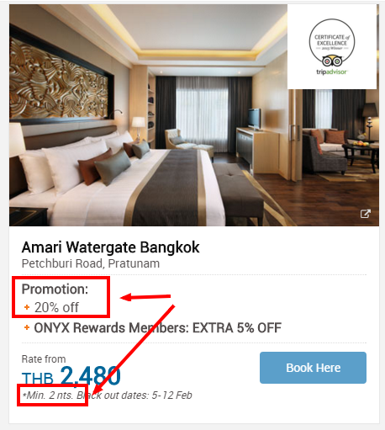Click the THB 2,480 rate
Viewport: 385px width, 430px height.
71,375
